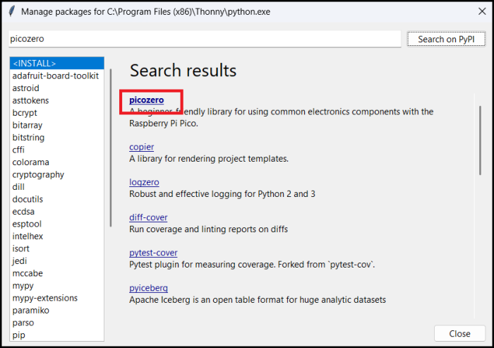The image size is (494, 348).
Task: Click the Search on PyPI button
Action: click(x=446, y=39)
